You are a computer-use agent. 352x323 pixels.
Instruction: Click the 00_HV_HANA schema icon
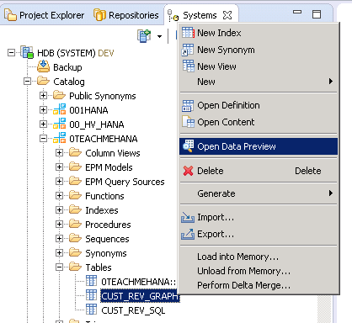[x=60, y=124]
